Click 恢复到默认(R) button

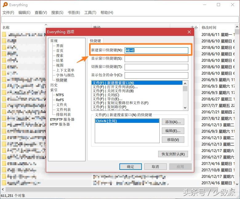(173, 154)
